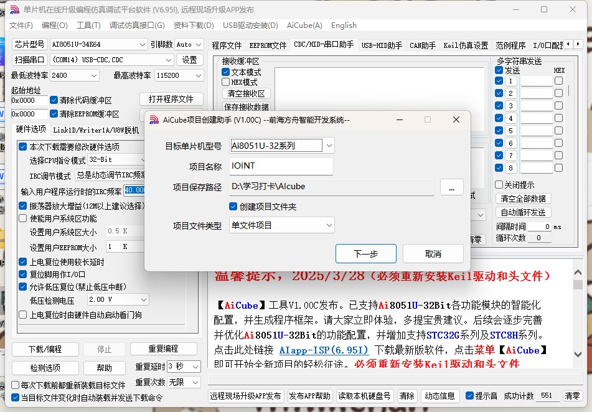Viewport: 592px width, 412px height.
Task: Toggle 提示音 checkbox
Action: (469, 395)
